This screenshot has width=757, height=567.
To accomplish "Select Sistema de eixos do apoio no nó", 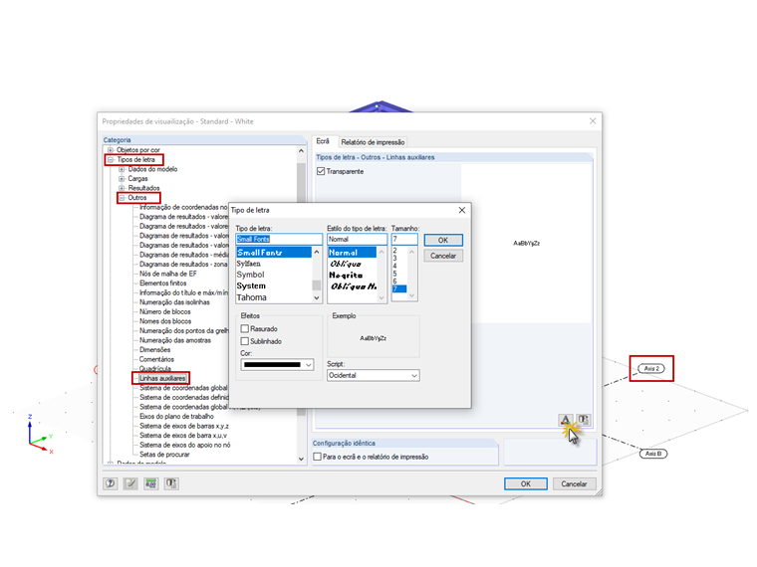I will 185,445.
